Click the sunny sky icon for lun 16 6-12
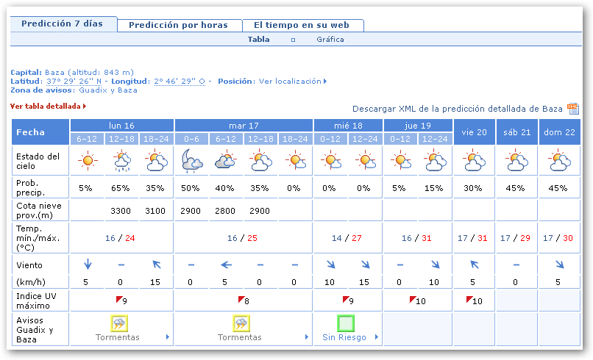Image resolution: width=593 pixels, height=360 pixels. 88,159
